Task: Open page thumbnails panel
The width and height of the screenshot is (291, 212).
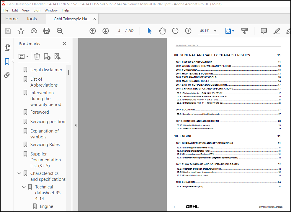Action: (x=7, y=48)
